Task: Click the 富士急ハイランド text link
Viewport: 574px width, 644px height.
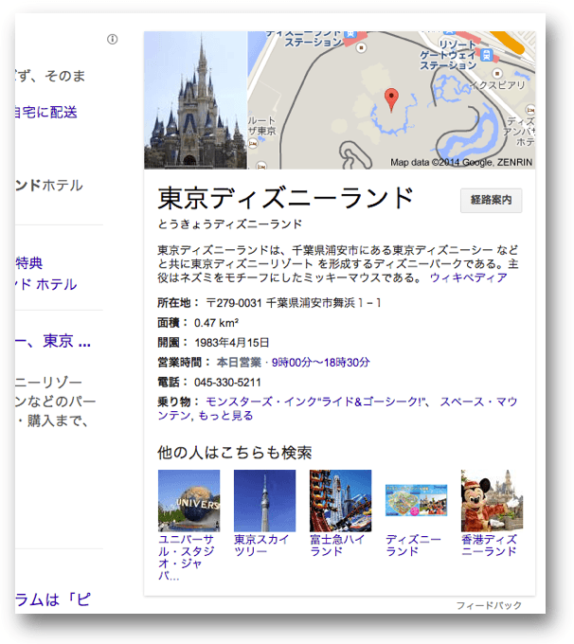Action: [x=337, y=545]
